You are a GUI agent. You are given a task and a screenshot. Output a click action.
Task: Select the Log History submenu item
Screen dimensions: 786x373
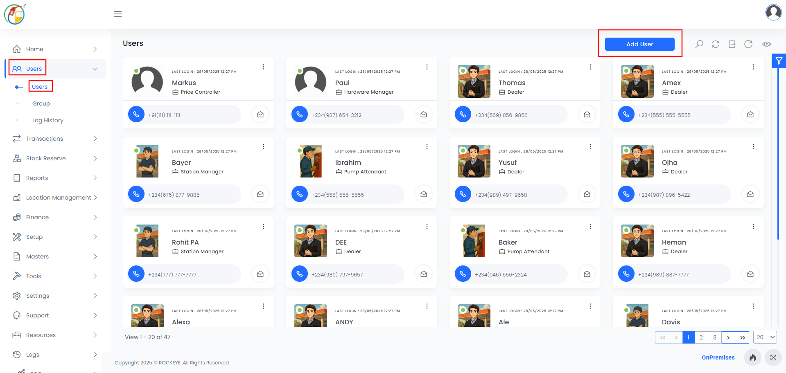click(x=48, y=120)
